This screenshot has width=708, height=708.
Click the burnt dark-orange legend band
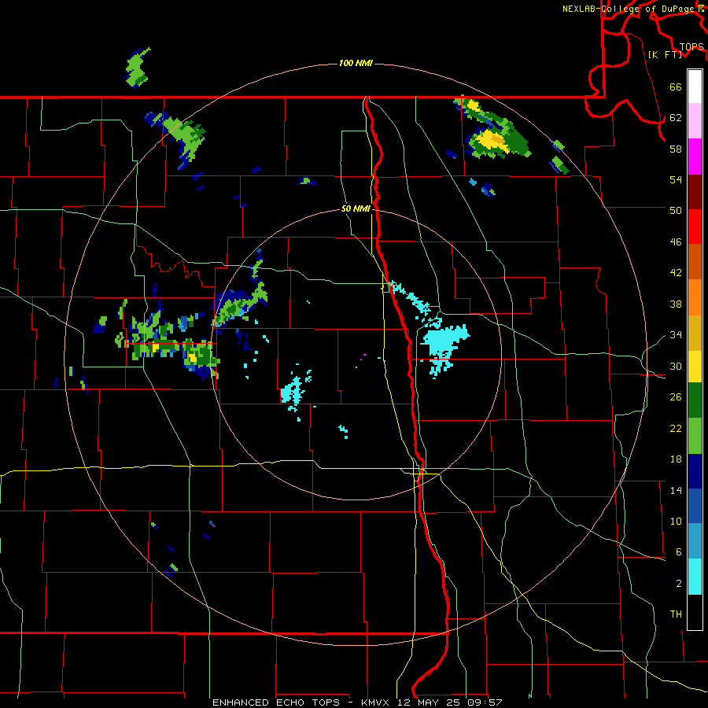pos(695,262)
